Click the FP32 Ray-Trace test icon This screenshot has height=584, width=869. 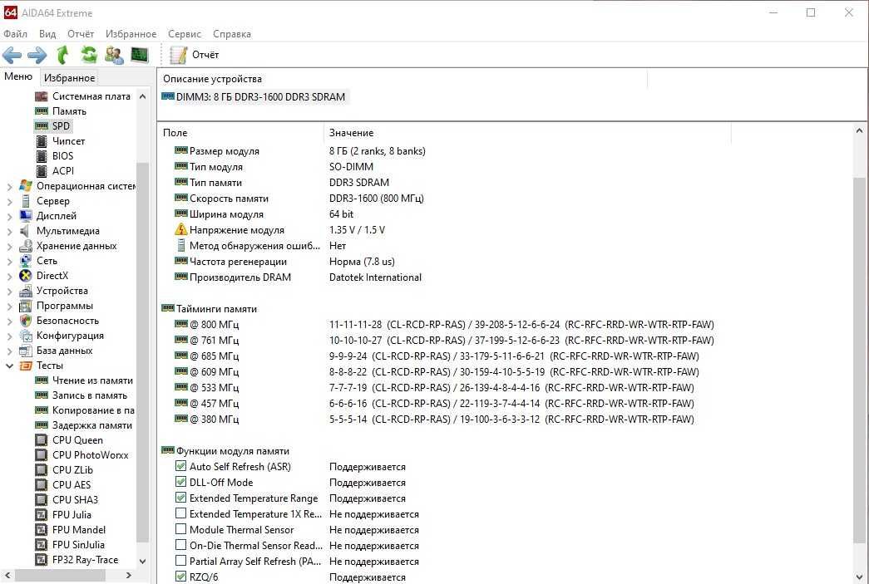(x=42, y=560)
